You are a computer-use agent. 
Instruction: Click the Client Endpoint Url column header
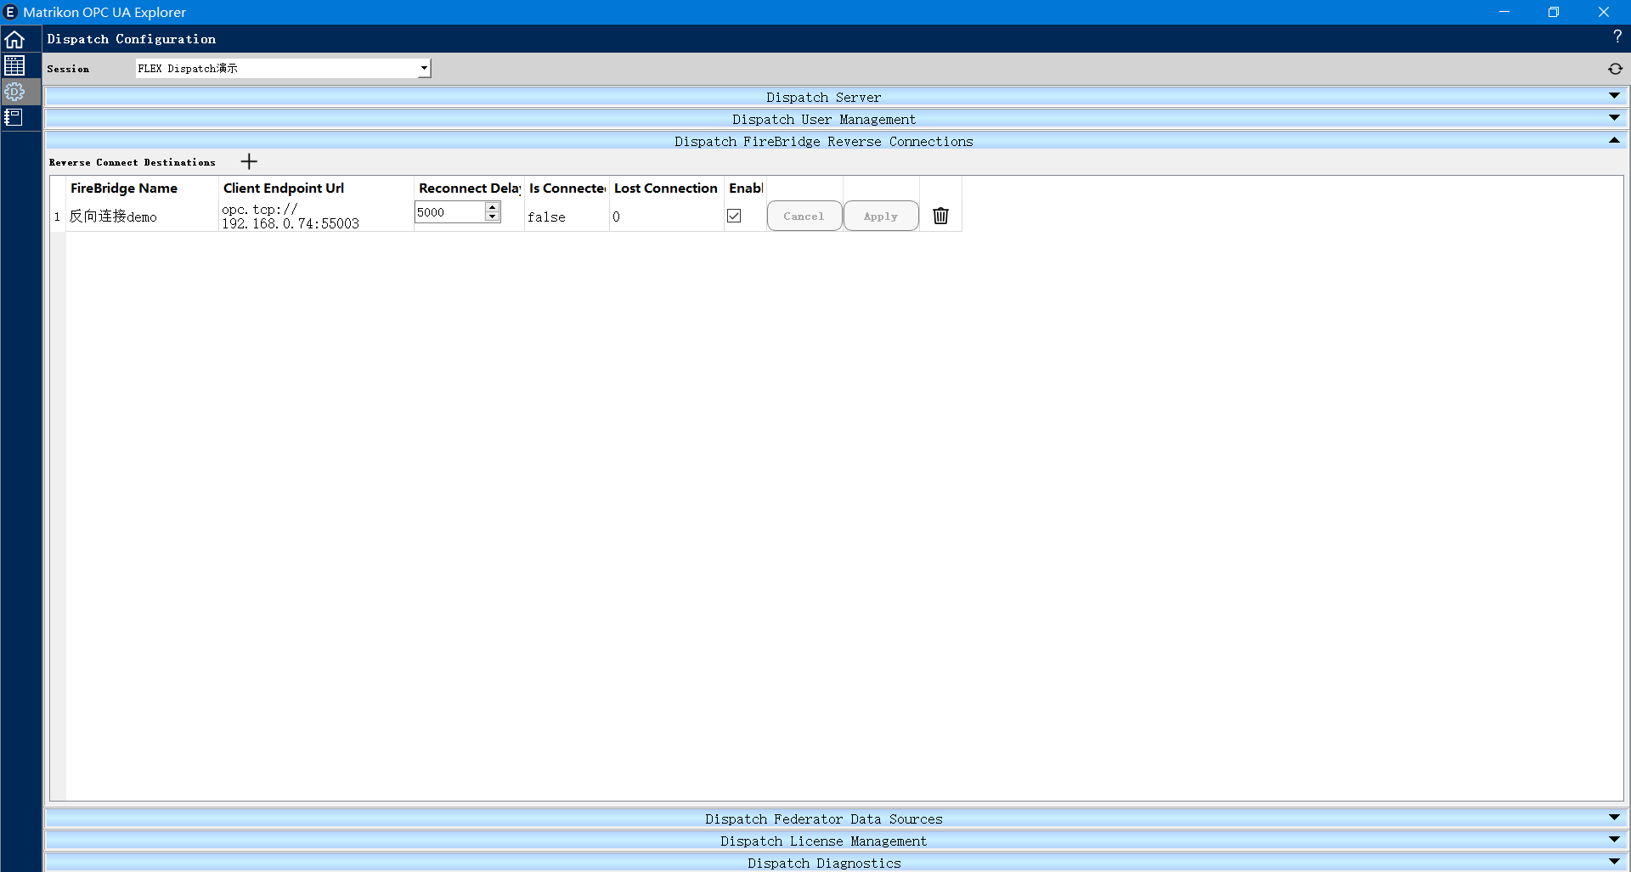coord(316,188)
